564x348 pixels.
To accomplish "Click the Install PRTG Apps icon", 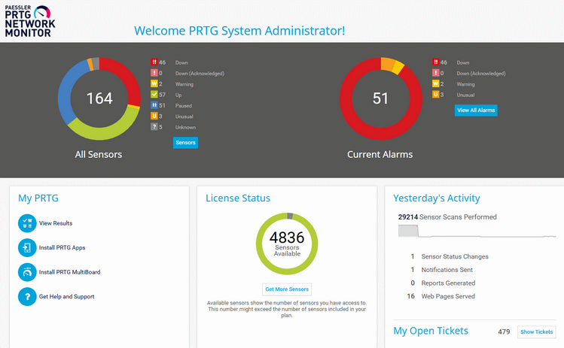I will coord(26,247).
